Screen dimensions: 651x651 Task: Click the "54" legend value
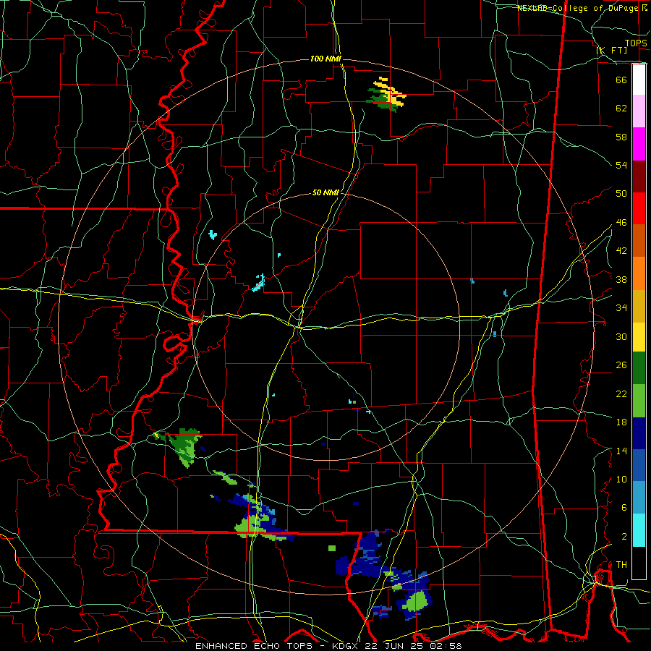[x=621, y=165]
